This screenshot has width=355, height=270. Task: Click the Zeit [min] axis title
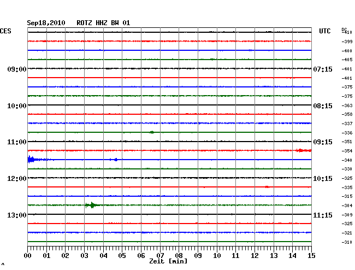(x=168, y=261)
